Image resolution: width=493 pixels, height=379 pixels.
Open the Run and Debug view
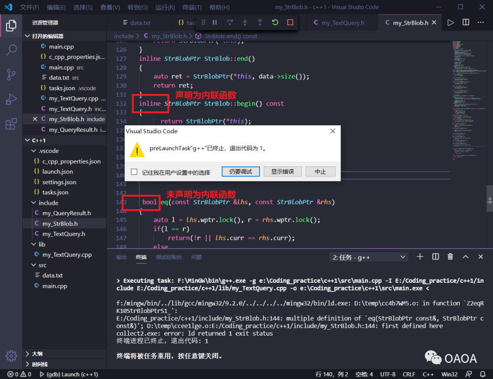[11, 99]
